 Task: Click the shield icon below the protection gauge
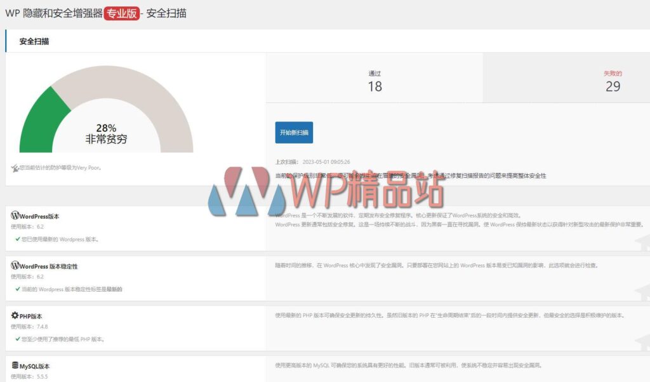pyautogui.click(x=15, y=167)
